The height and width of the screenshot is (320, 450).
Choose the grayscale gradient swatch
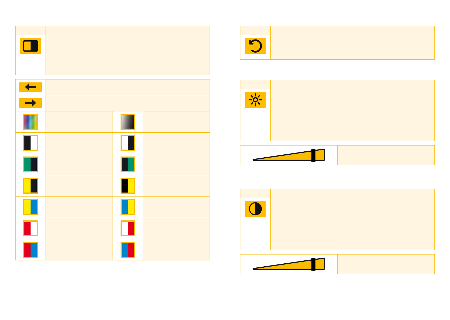(128, 122)
